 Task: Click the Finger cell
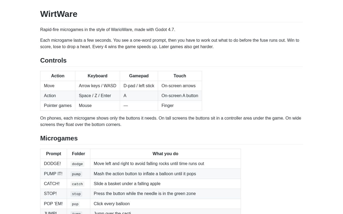pos(180,106)
